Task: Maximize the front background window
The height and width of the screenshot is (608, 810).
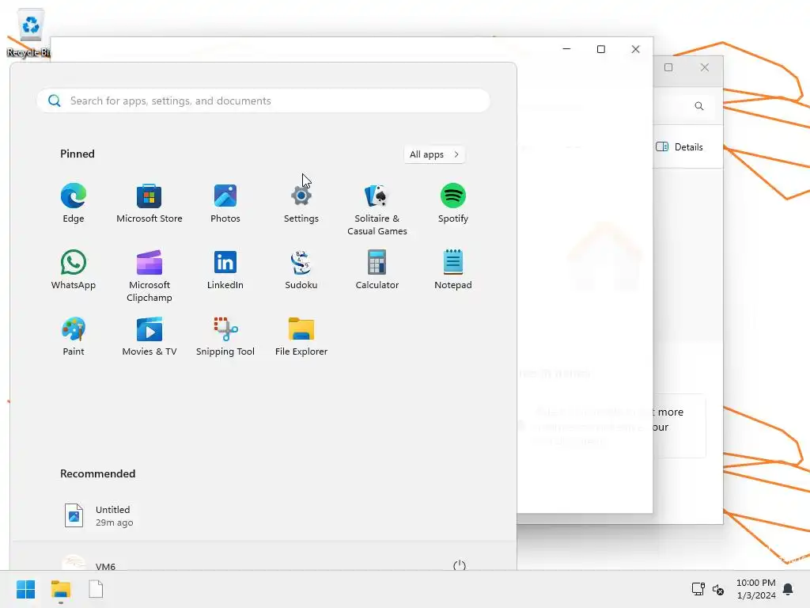Action: (601, 49)
